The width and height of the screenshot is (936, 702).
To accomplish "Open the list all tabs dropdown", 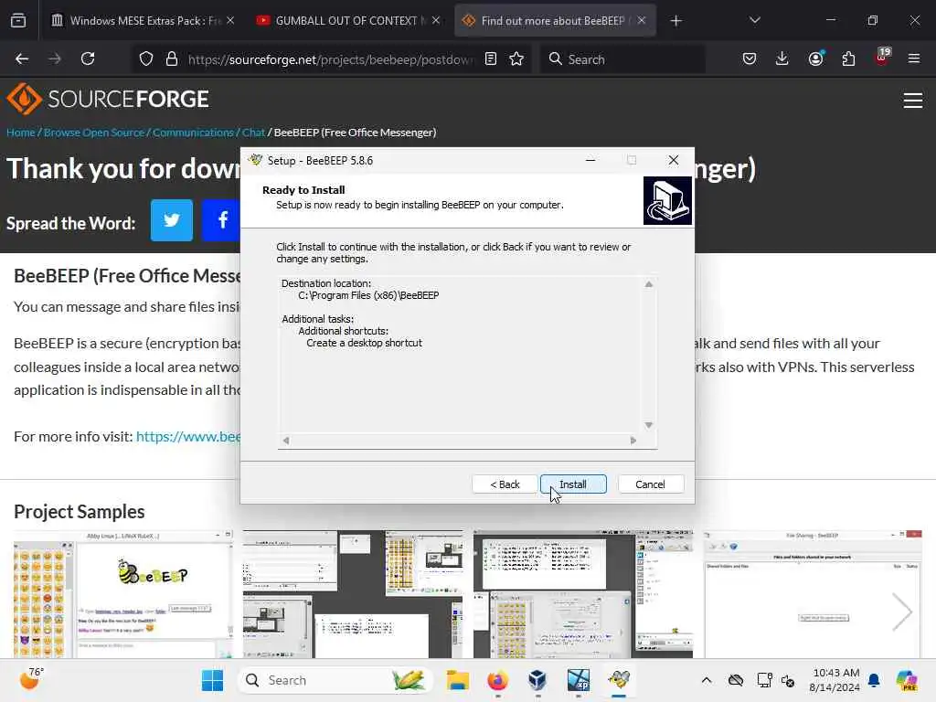I will [x=754, y=20].
